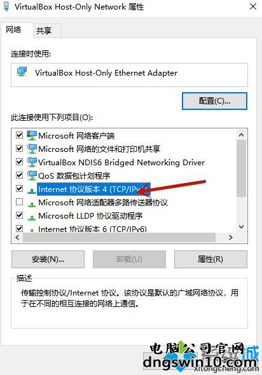Click the Microsoft 网络客户端 item icon
This screenshot has width=262, height=375.
point(32,135)
